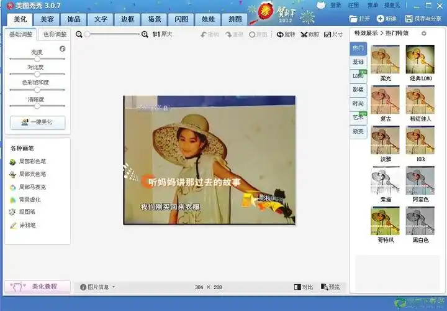The height and width of the screenshot is (311, 447).
Task: Click the 打开 open folder icon
Action: click(359, 19)
